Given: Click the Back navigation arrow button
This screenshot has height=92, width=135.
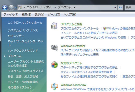Looking at the screenshot, I should click(x=5, y=8).
